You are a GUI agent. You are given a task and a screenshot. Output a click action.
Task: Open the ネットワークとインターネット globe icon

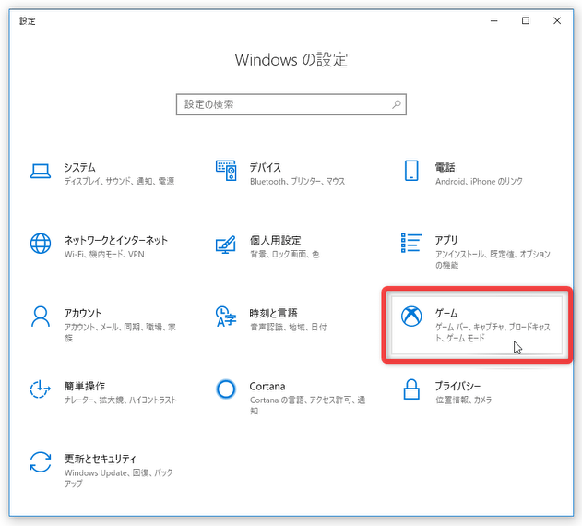pyautogui.click(x=41, y=244)
